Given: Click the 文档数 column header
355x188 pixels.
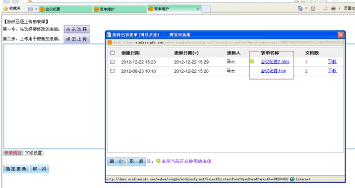Looking at the screenshot, I should [312, 53].
